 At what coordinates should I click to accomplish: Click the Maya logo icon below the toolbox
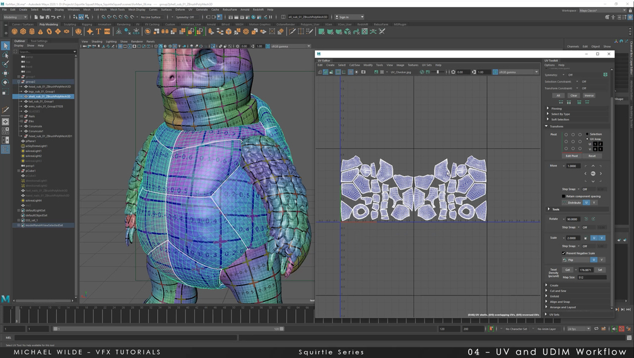[5, 299]
